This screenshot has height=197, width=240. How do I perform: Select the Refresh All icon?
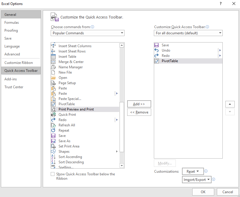(x=53, y=125)
